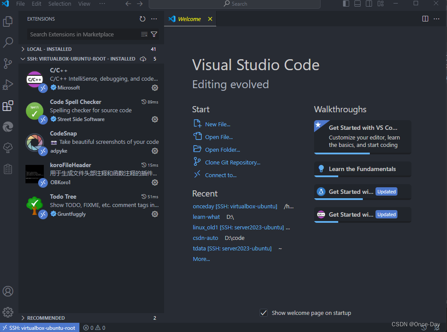447x332 pixels.
Task: Open recent project csdn-auto
Action: pyautogui.click(x=205, y=238)
